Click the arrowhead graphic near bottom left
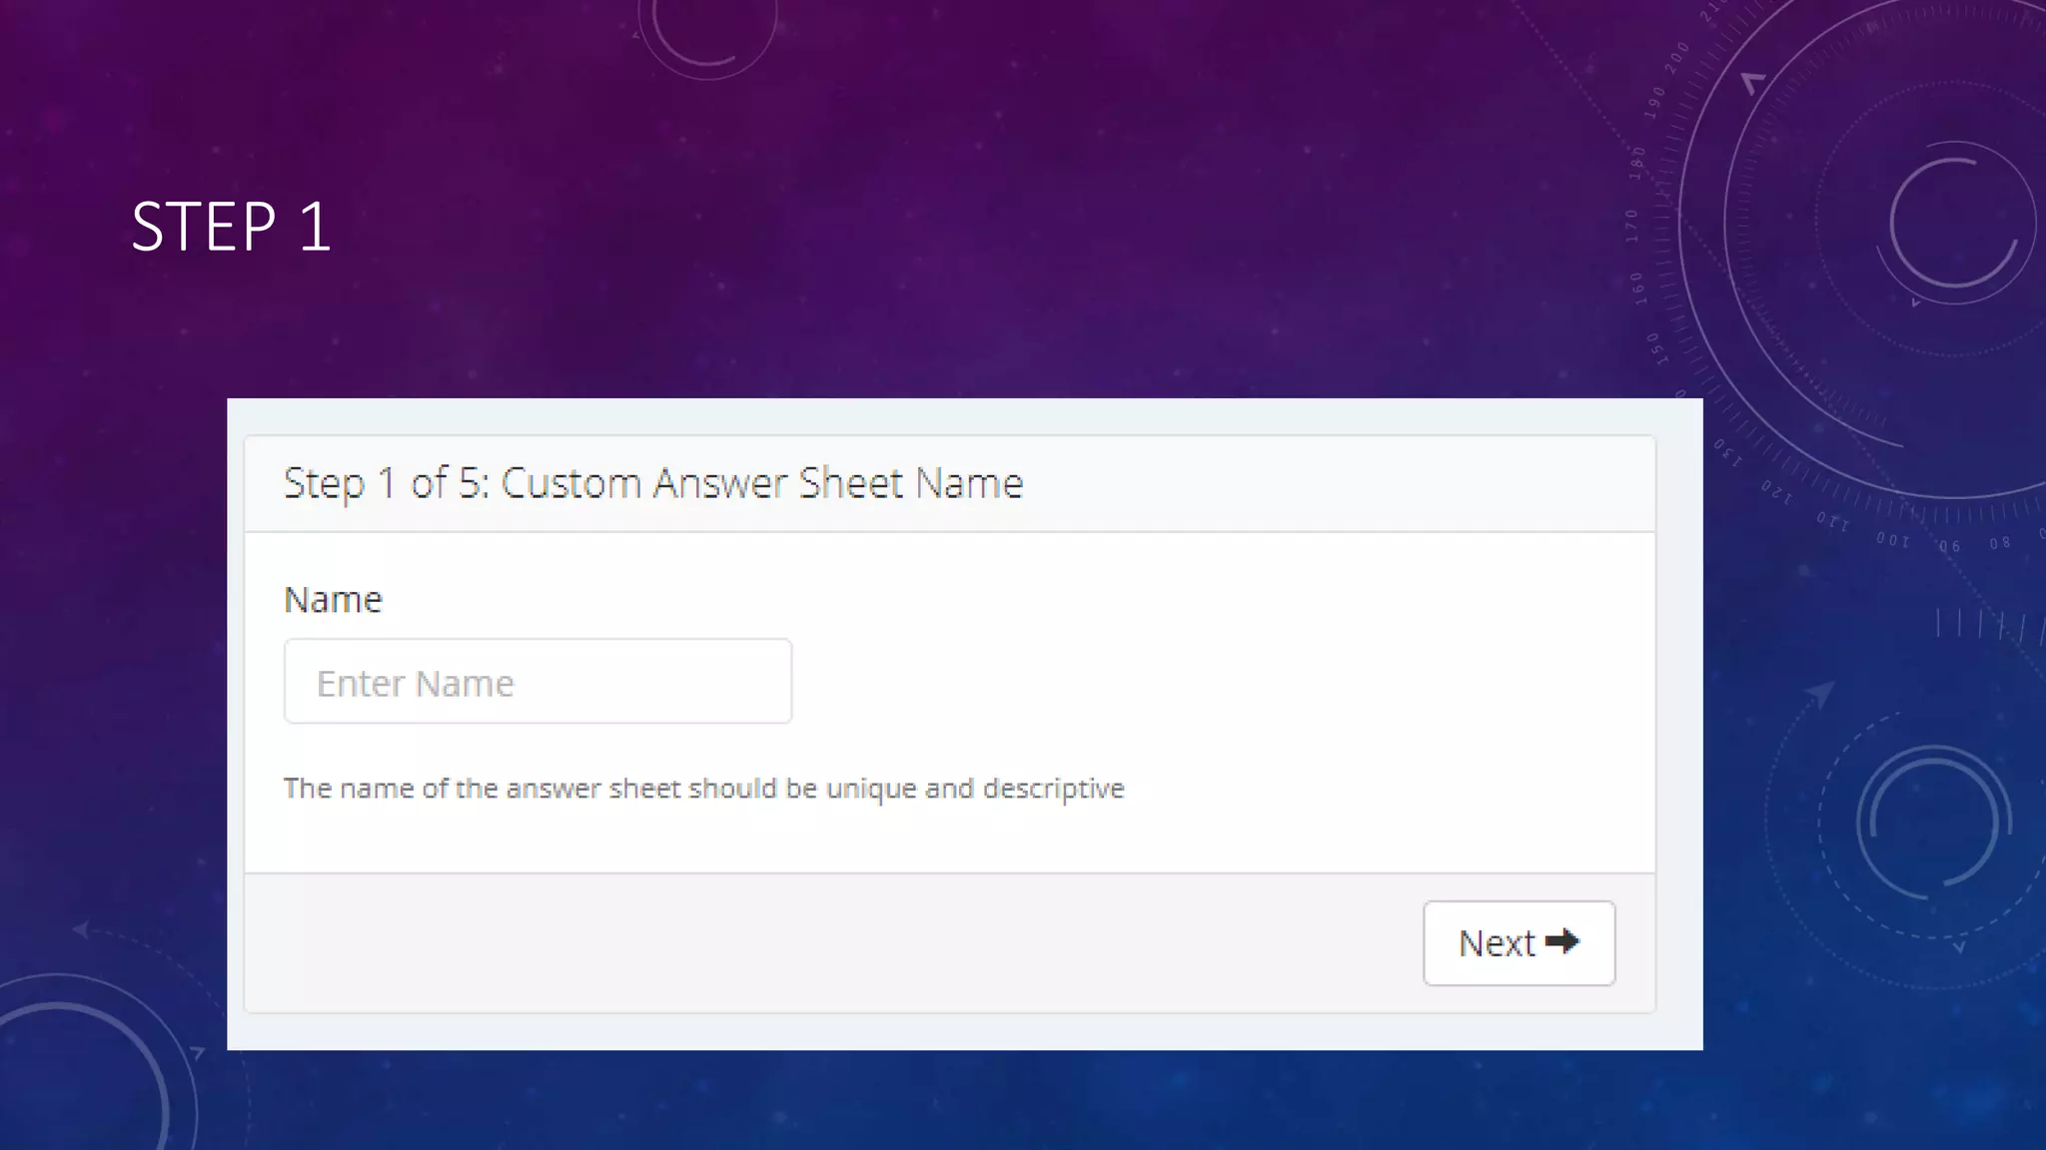The image size is (2046, 1150). (82, 930)
